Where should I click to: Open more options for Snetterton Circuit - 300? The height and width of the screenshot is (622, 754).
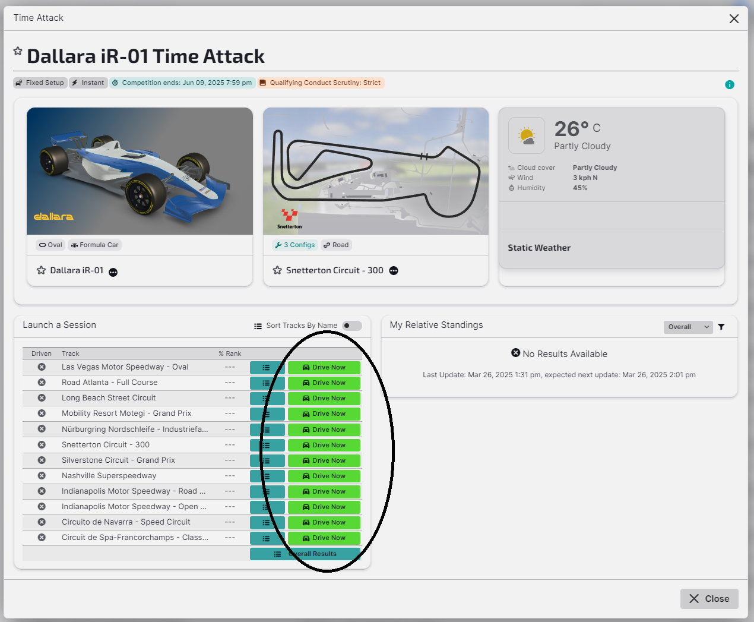click(394, 271)
